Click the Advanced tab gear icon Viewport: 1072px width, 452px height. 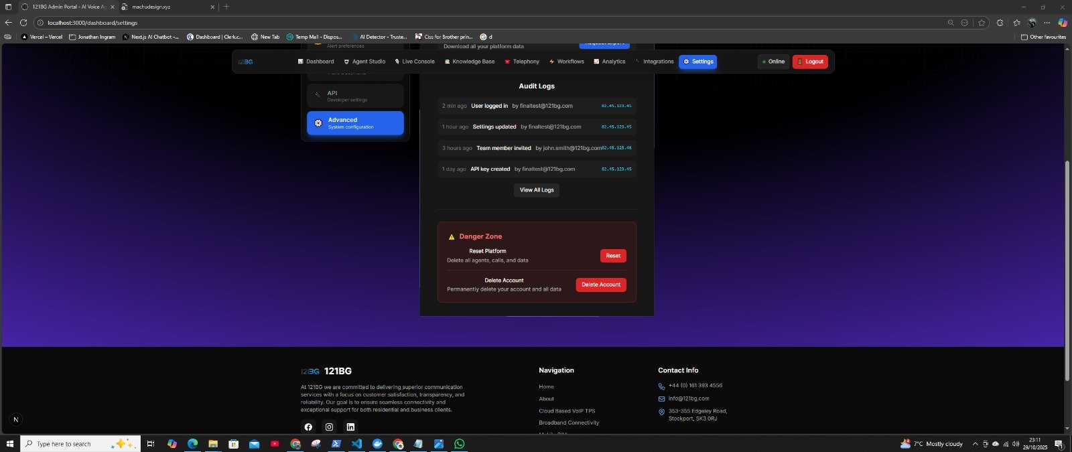coord(318,123)
